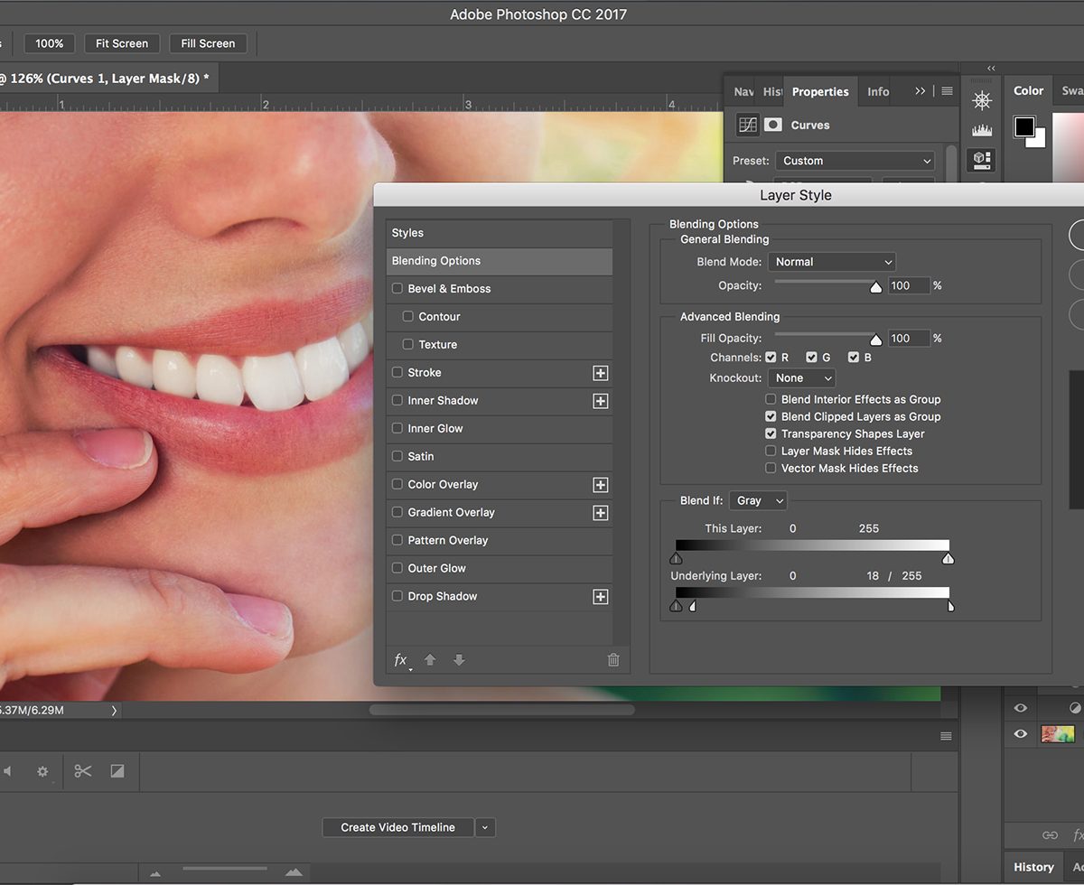Screen dimensions: 1084x885
Task: Hide the photo layer eye icon
Action: click(x=1020, y=734)
